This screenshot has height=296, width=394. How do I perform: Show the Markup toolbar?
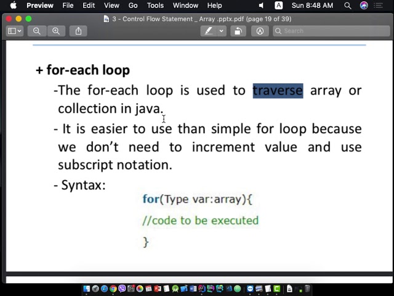260,31
